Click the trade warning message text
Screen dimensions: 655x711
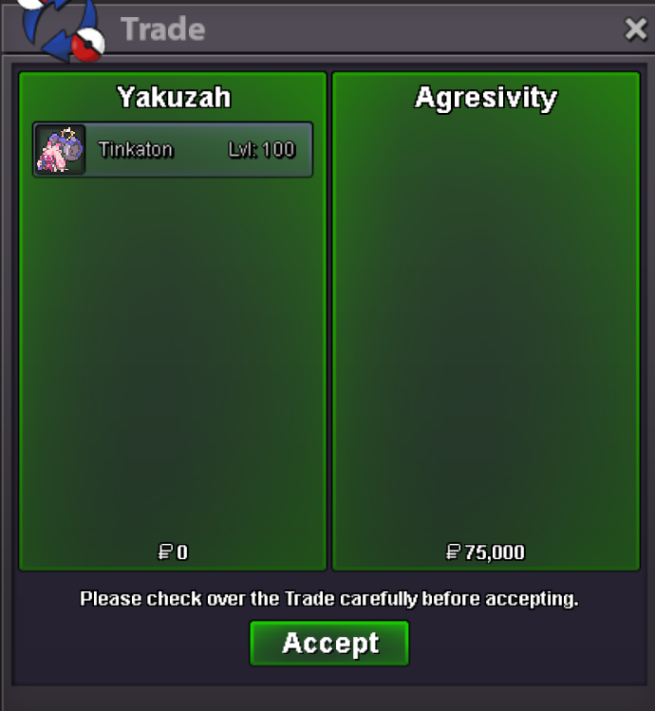329,599
